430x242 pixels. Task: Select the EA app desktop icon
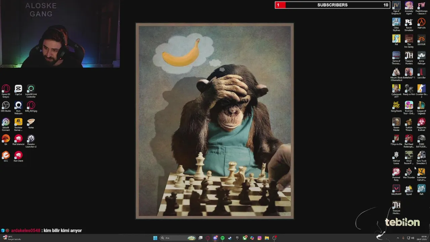click(6, 140)
